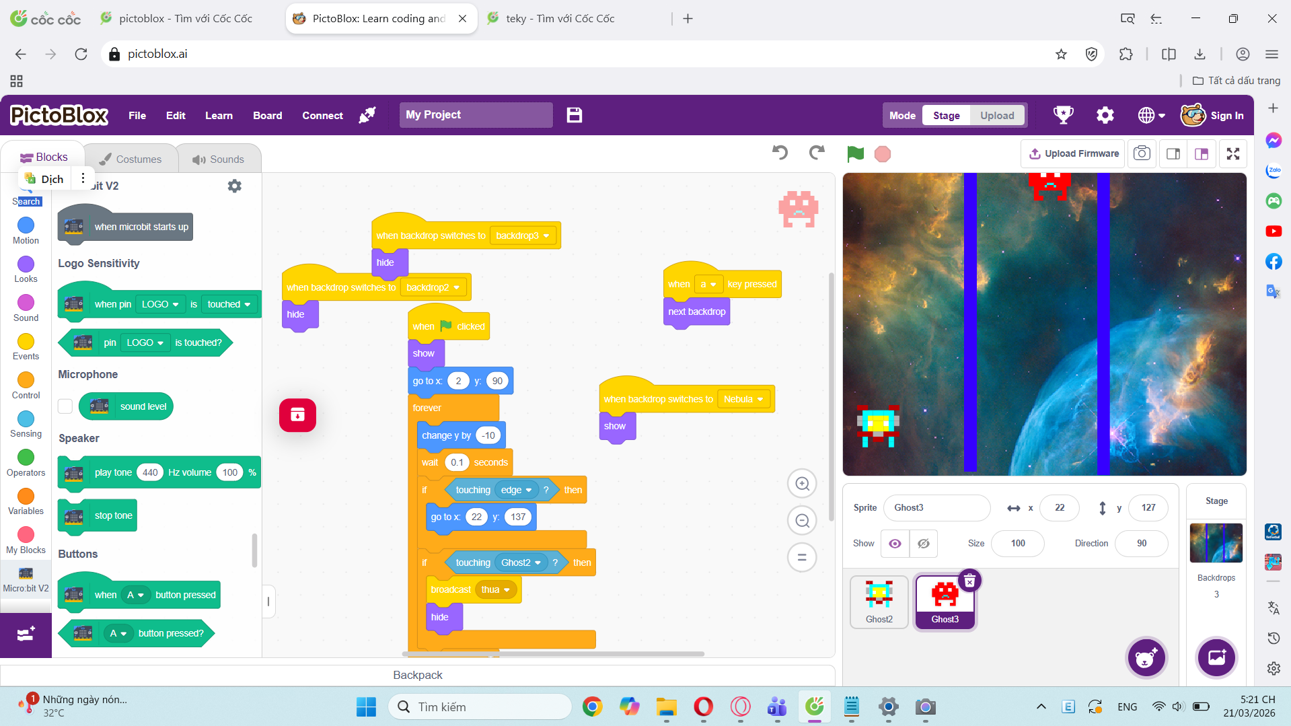
Task: Zoom in on the block workspace
Action: (x=802, y=484)
